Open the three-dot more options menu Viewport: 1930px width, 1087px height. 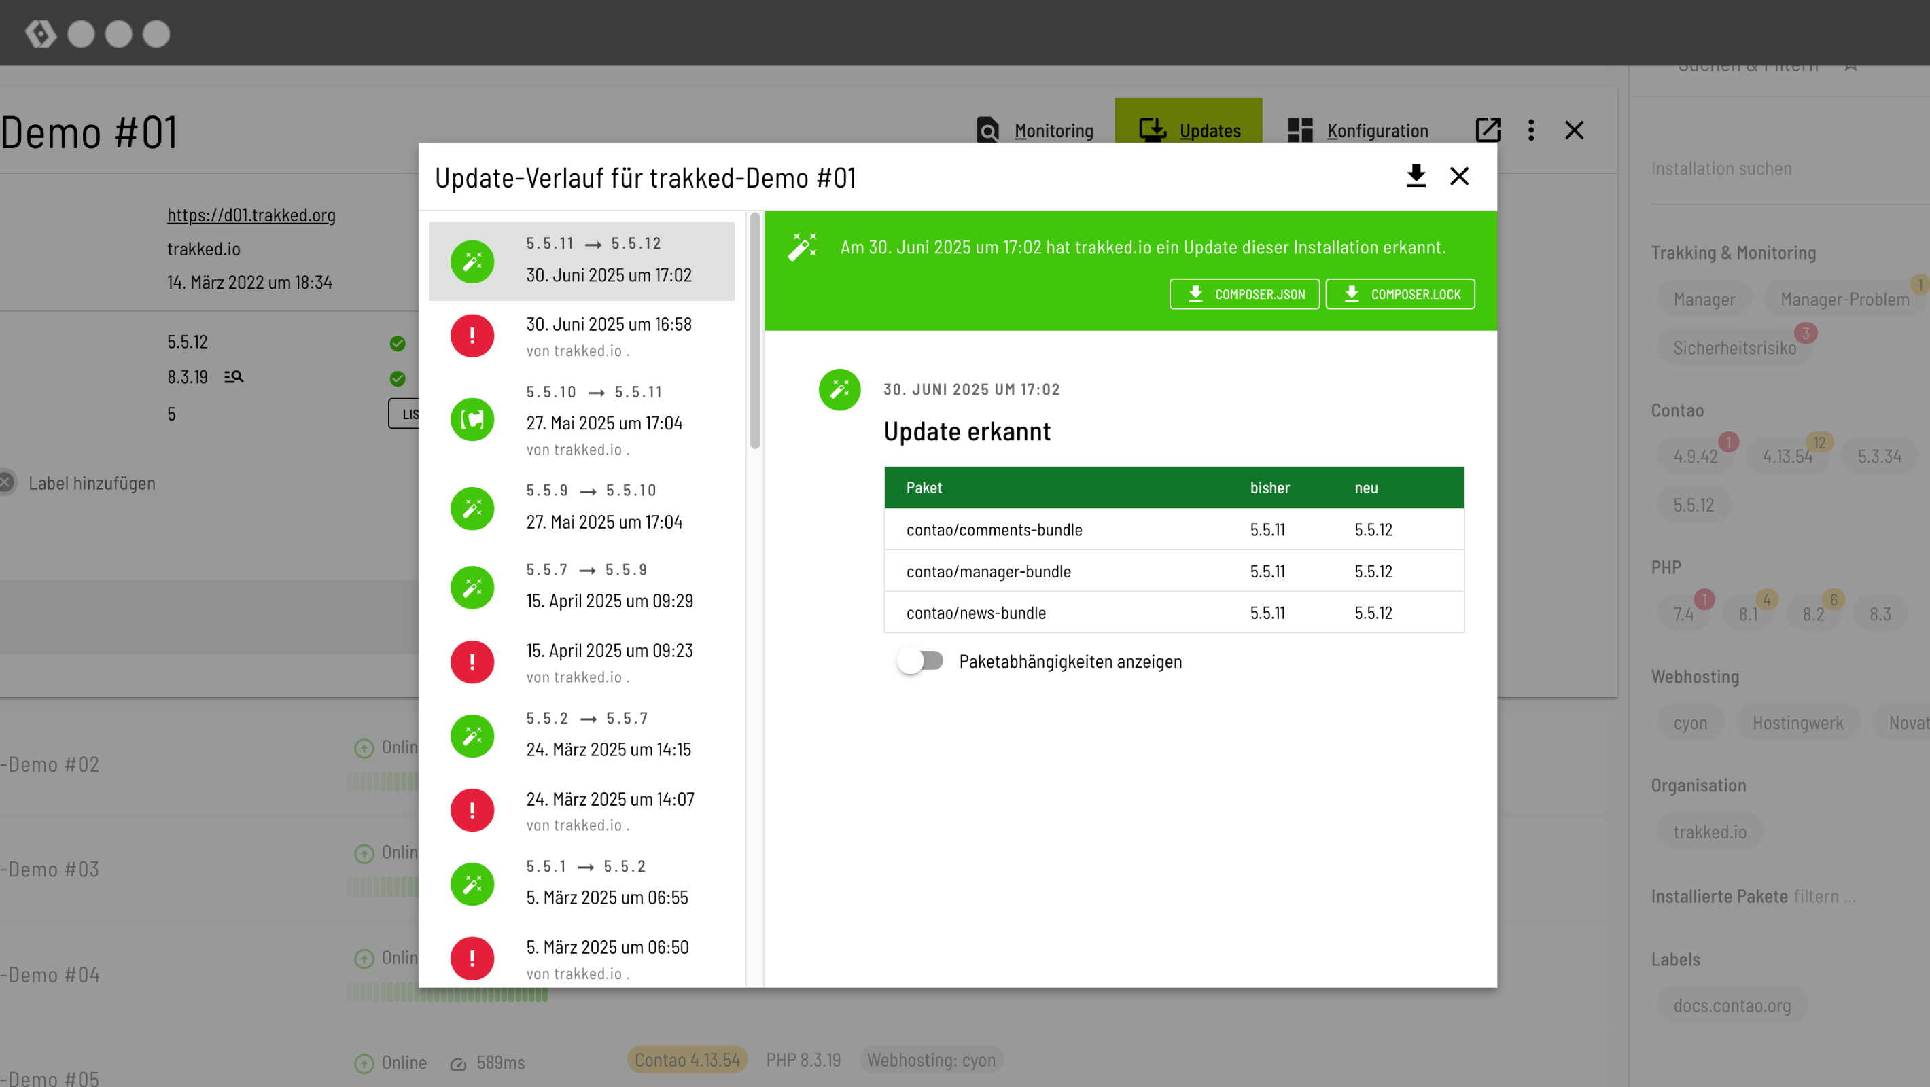click(1530, 130)
